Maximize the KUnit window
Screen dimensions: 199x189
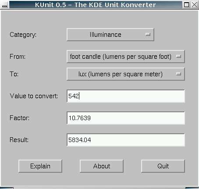coord(186,5)
